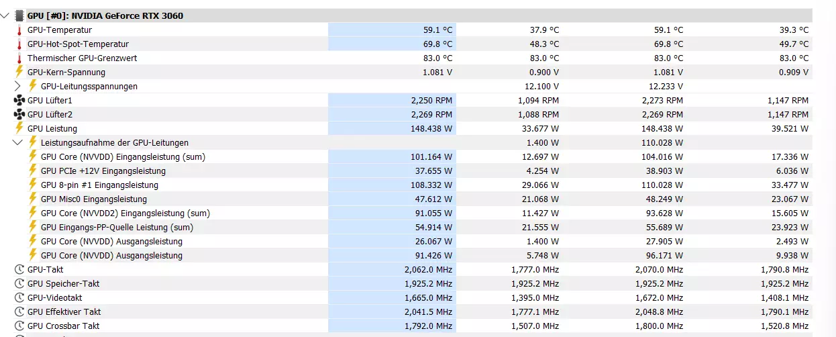The height and width of the screenshot is (337, 836).
Task: Select the GPU-Takt row label
Action: (46, 269)
